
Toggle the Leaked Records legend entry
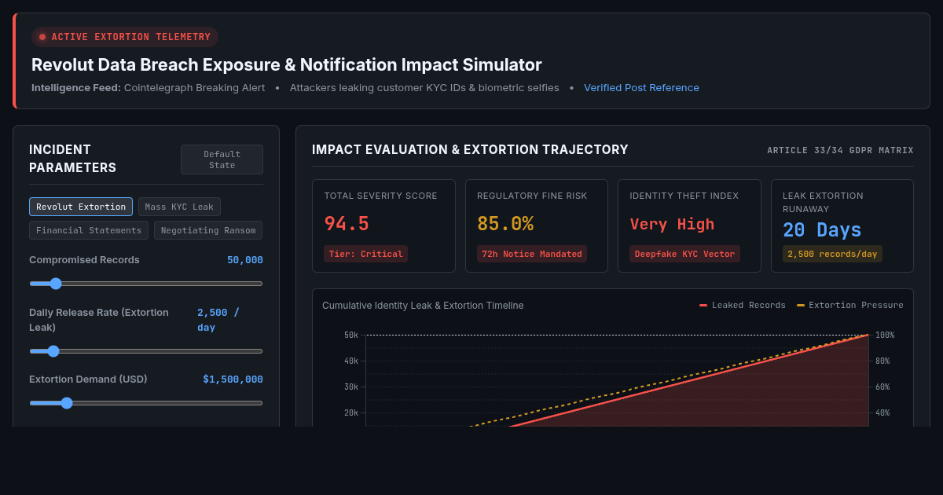pos(743,306)
